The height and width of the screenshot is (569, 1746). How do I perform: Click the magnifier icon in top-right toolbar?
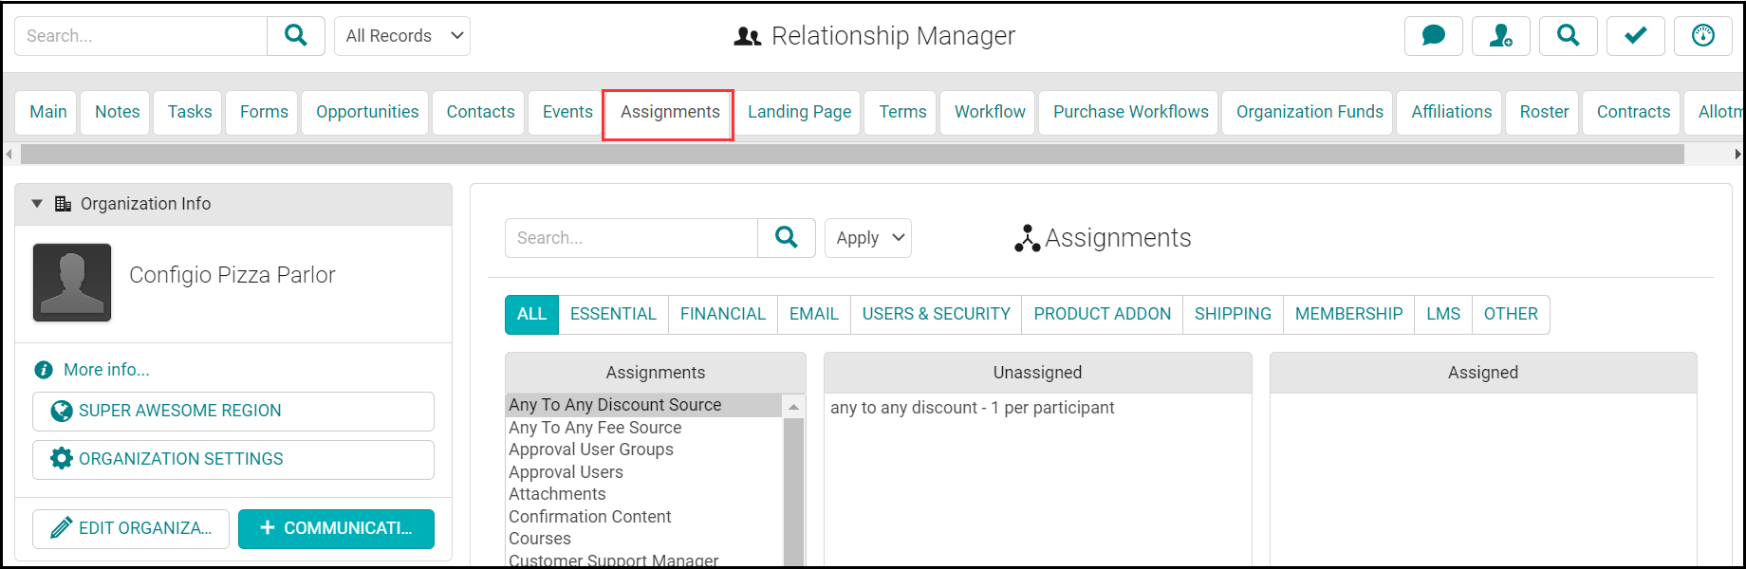pos(1568,36)
